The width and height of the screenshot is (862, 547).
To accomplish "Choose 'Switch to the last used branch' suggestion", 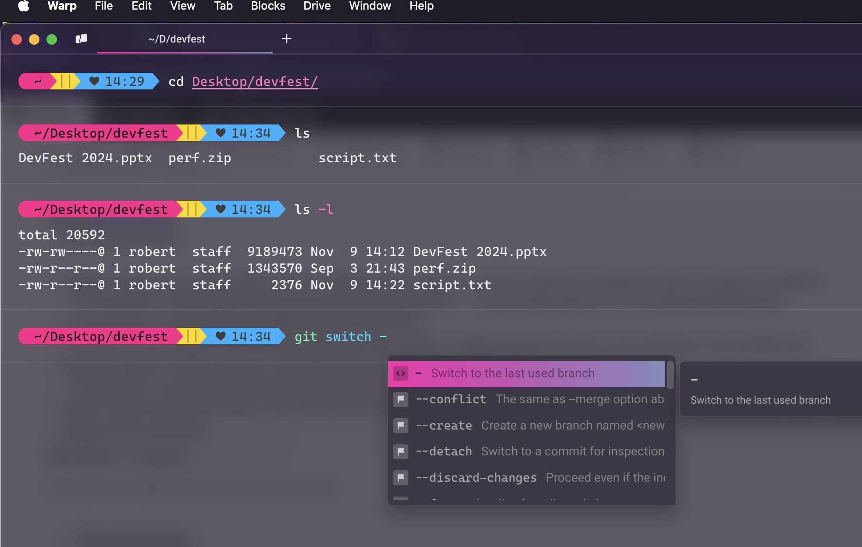I will click(512, 373).
